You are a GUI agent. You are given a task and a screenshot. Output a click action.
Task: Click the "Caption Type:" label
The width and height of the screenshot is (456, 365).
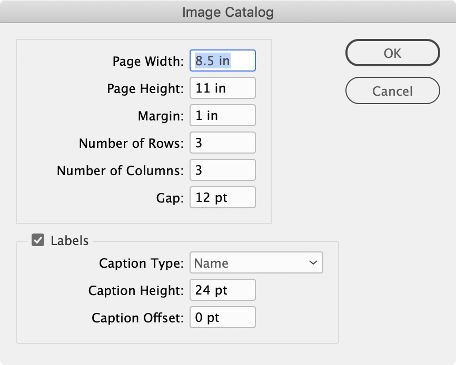(141, 262)
